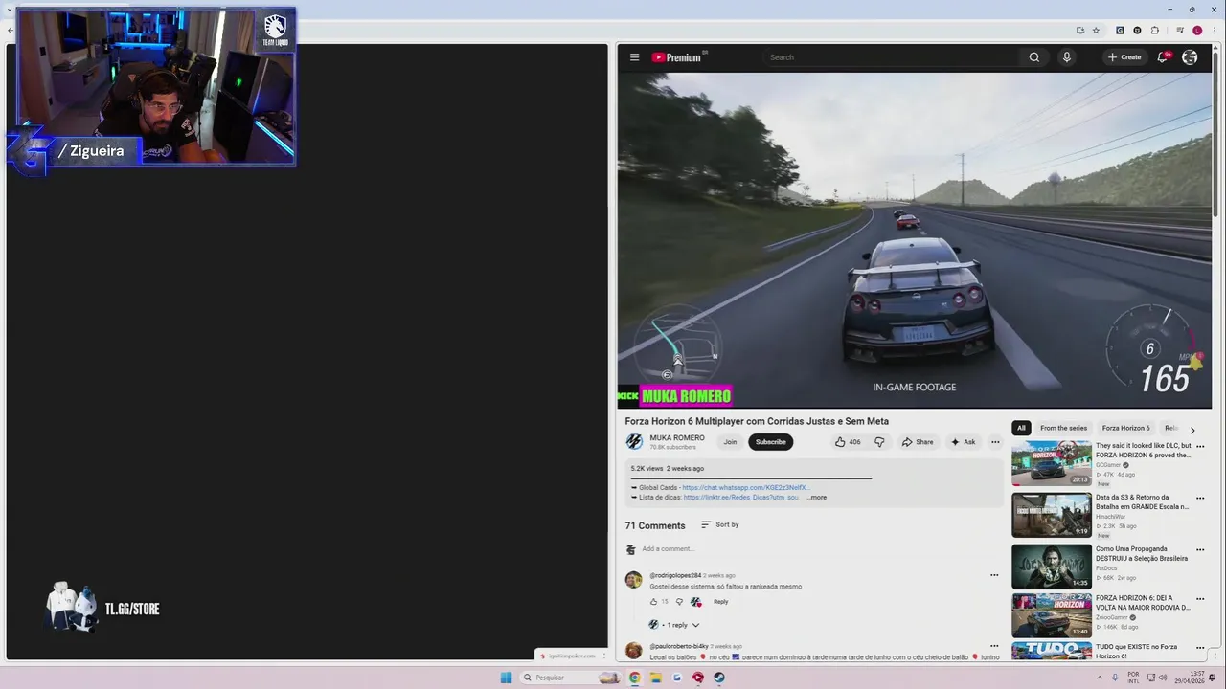Open @rodrigolopes284 commenter name
Screen dimensions: 1226x689
click(675, 575)
